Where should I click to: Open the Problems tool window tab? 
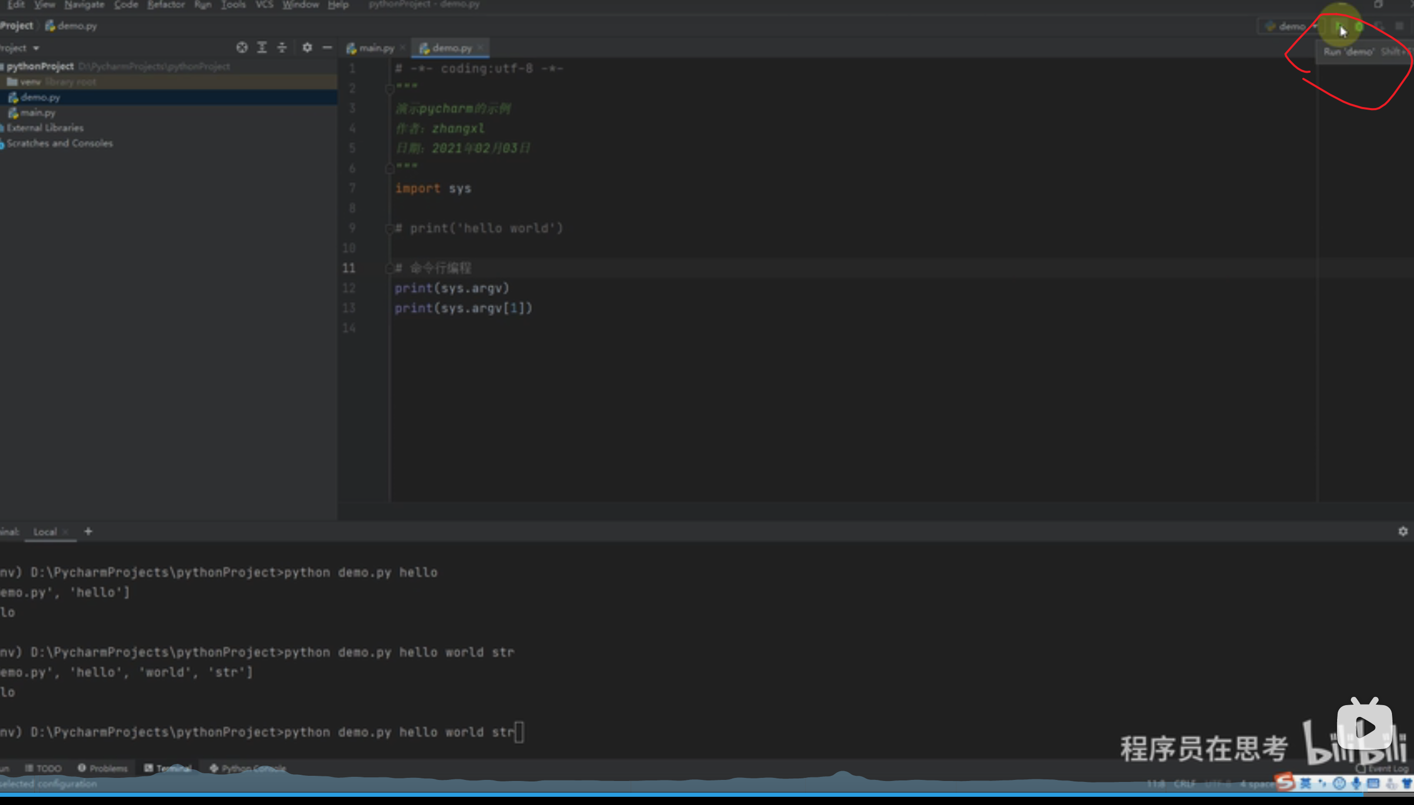[x=103, y=769]
